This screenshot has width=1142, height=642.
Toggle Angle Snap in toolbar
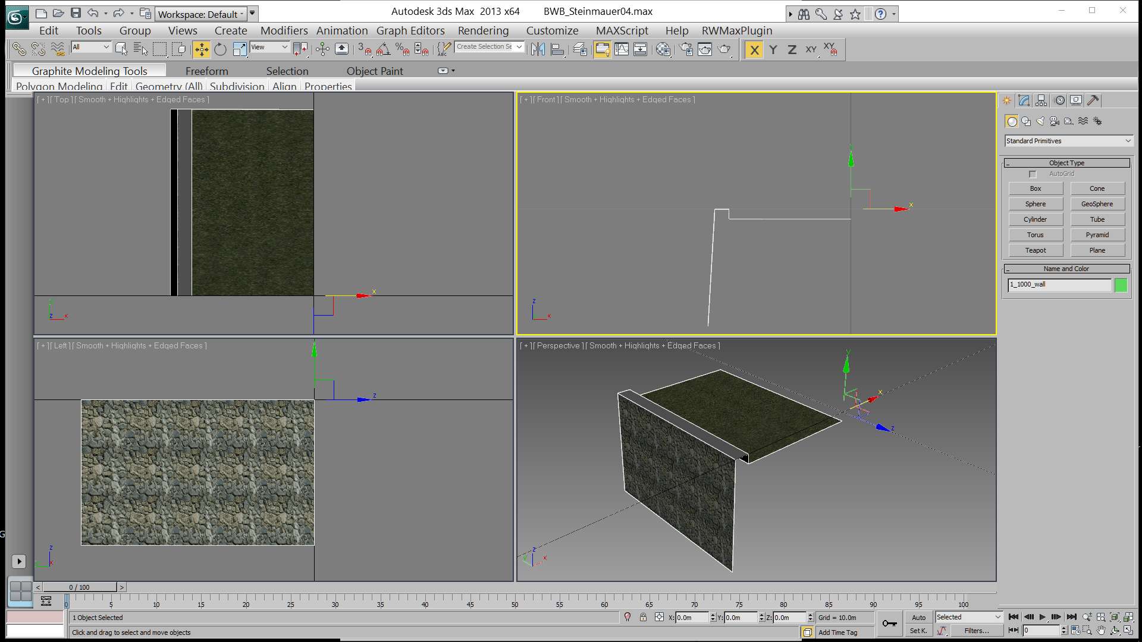(384, 49)
